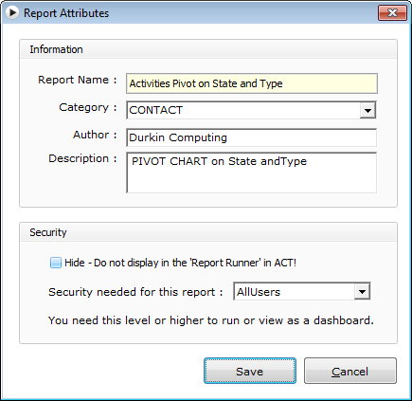The width and height of the screenshot is (412, 401).
Task: Focus the Author field with Durkin Computing
Action: tap(252, 137)
